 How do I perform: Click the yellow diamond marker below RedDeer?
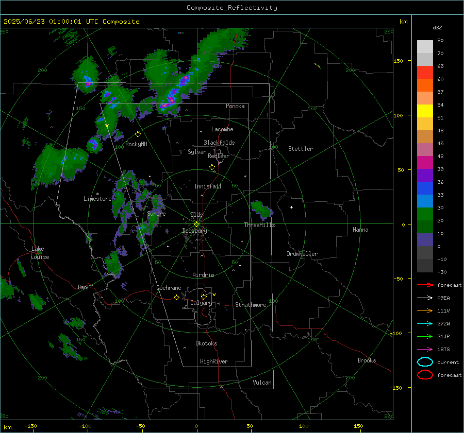[x=212, y=167]
